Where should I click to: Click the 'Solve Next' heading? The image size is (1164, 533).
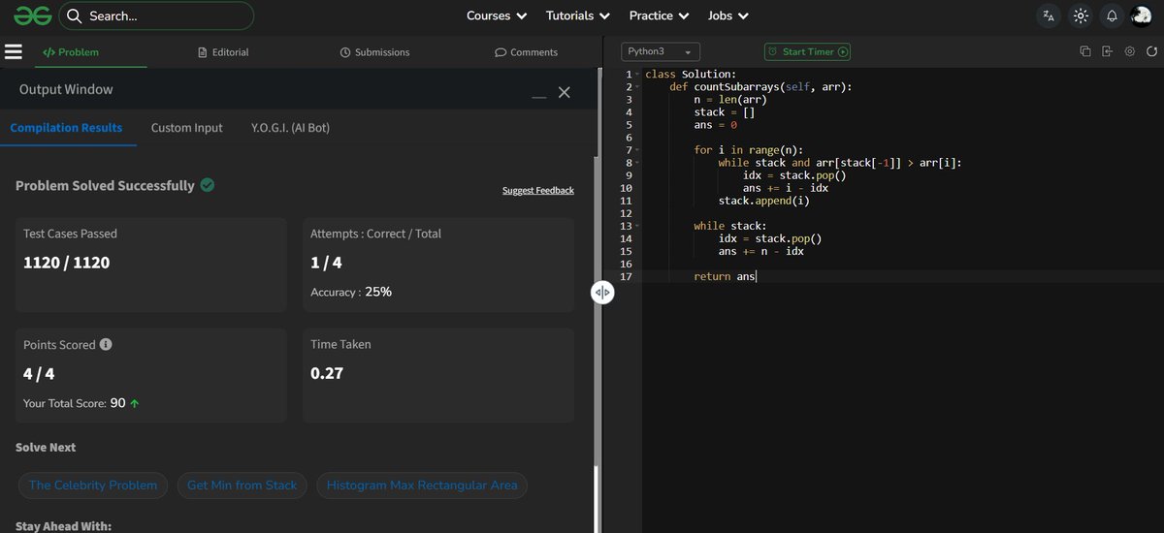pos(46,447)
